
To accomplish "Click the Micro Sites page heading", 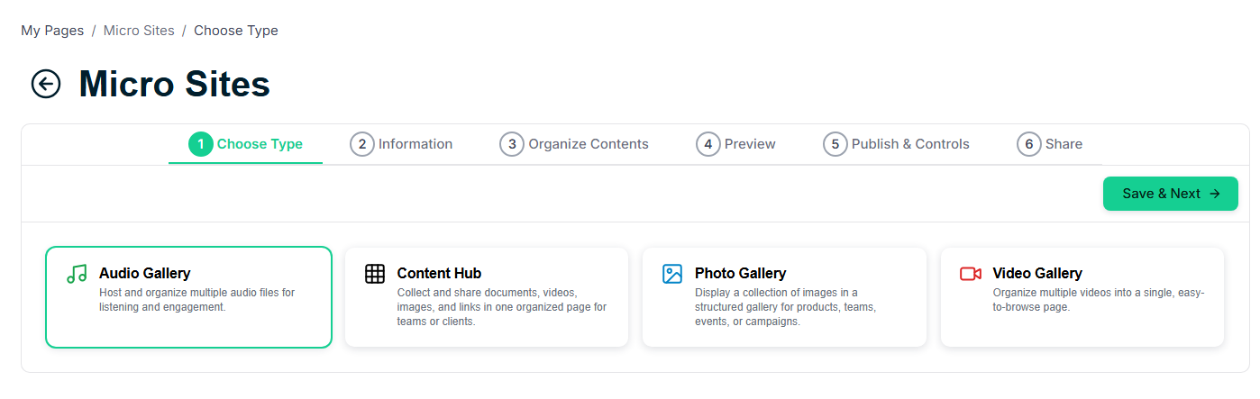I will coord(175,84).
